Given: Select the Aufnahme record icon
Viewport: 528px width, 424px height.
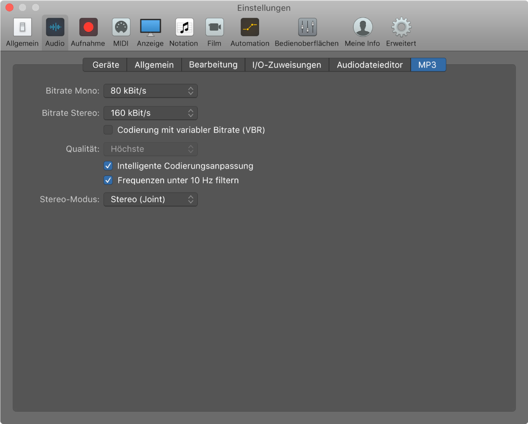Looking at the screenshot, I should tap(88, 27).
